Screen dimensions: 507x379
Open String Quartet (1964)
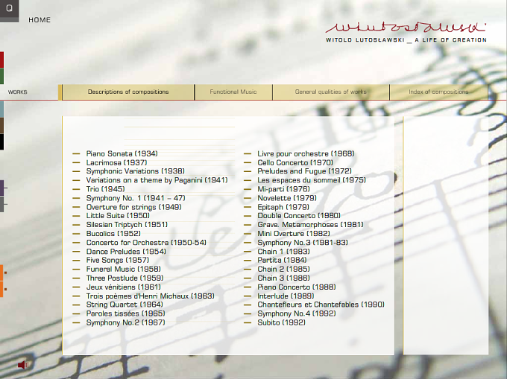[x=125, y=305]
